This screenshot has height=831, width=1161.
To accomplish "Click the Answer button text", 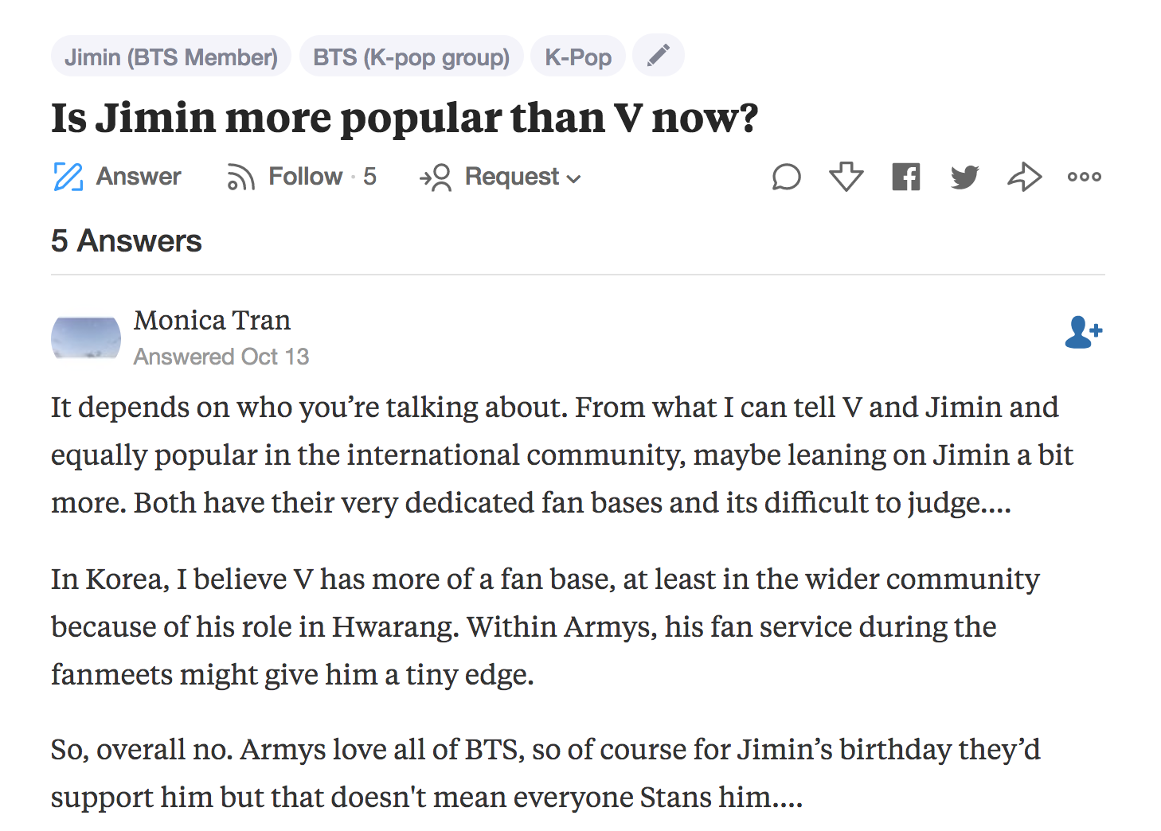I will 139,176.
